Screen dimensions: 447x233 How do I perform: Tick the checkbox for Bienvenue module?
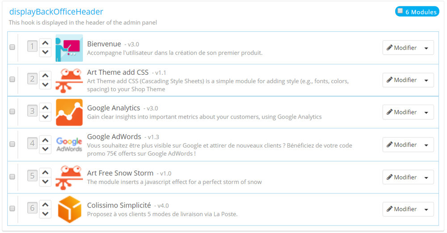tap(12, 47)
